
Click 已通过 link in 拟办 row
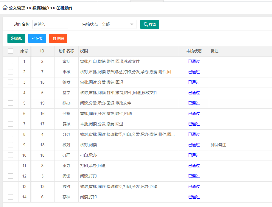click(194, 103)
